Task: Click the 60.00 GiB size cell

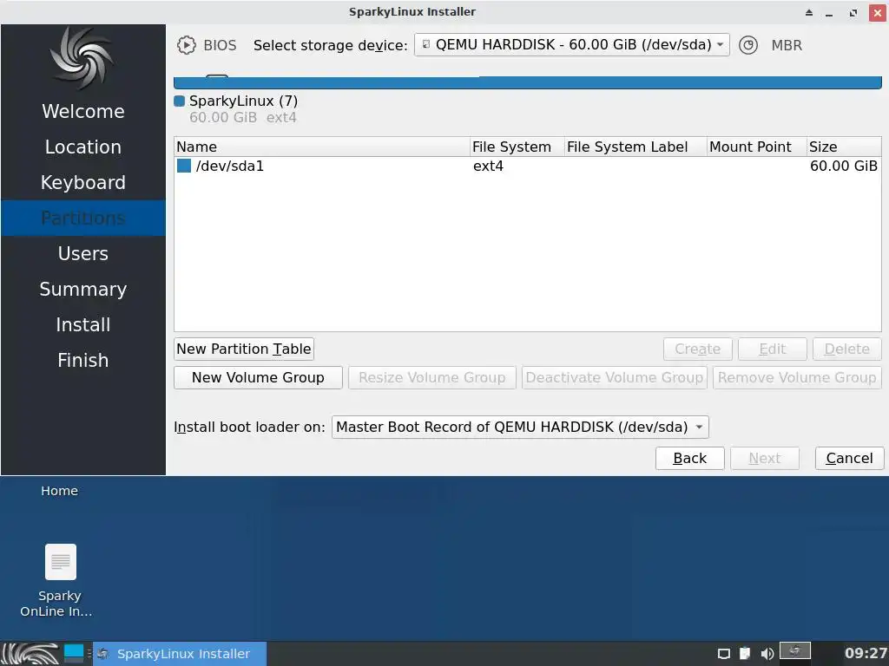Action: point(843,166)
